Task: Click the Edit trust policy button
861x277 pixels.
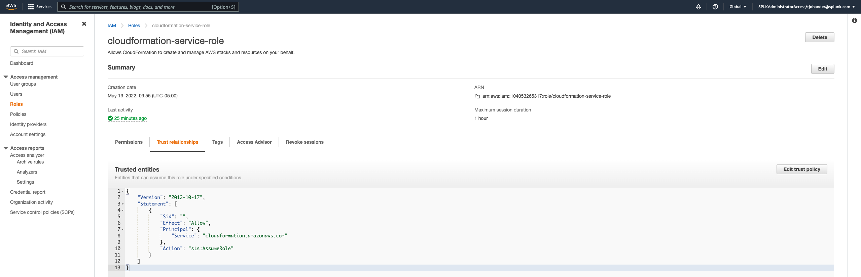Action: click(802, 169)
